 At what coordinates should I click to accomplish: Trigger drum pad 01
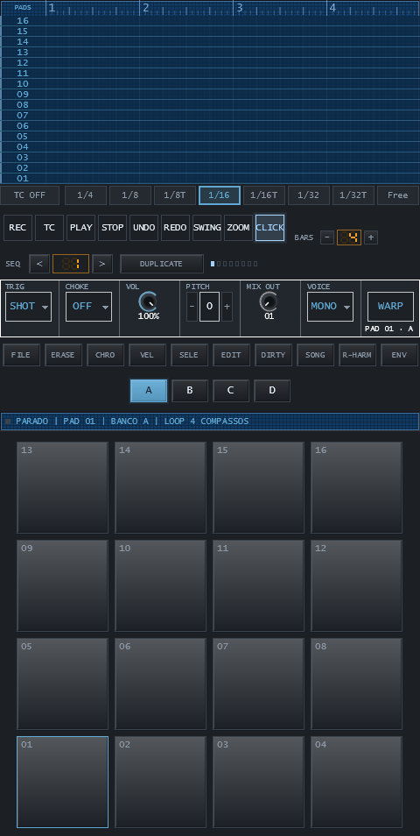coord(62,783)
